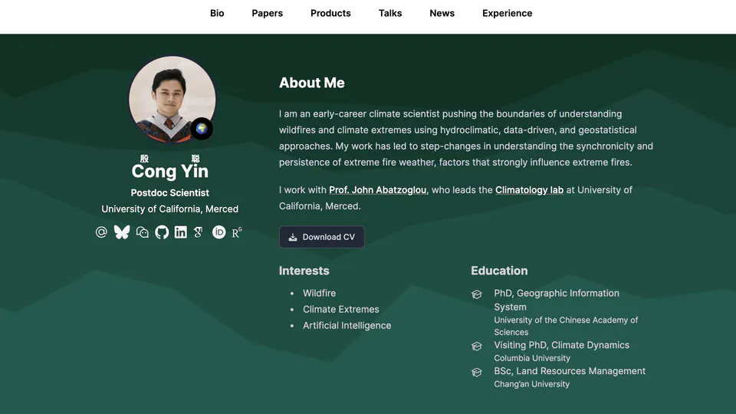Open the Papers nav item

(x=267, y=13)
